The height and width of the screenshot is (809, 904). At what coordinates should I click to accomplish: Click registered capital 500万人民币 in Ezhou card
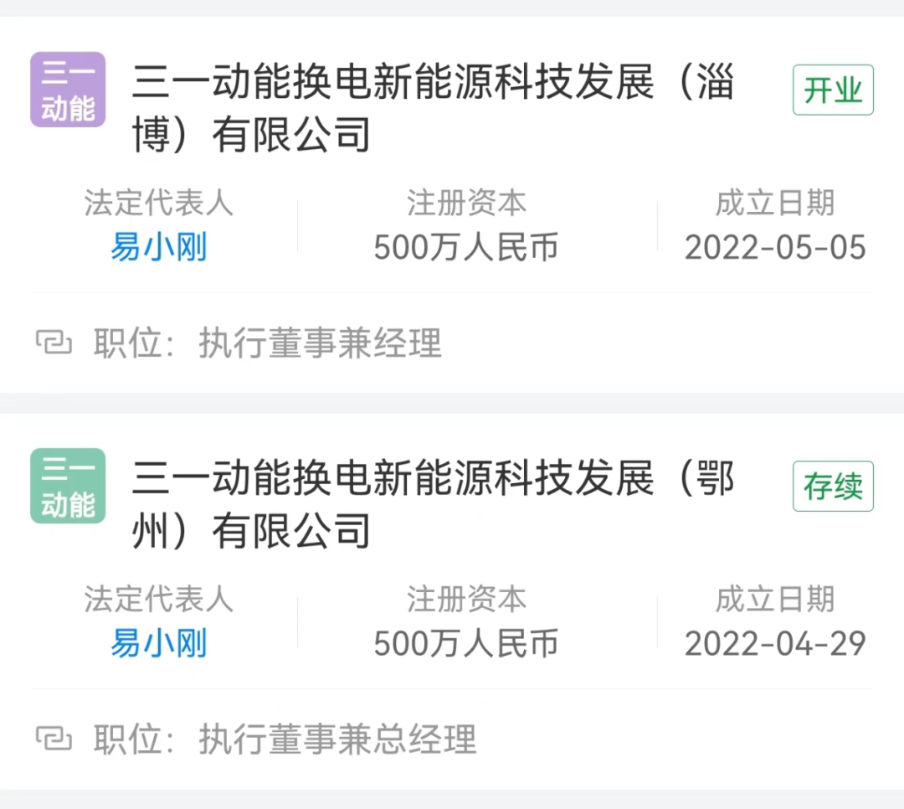coord(466,643)
